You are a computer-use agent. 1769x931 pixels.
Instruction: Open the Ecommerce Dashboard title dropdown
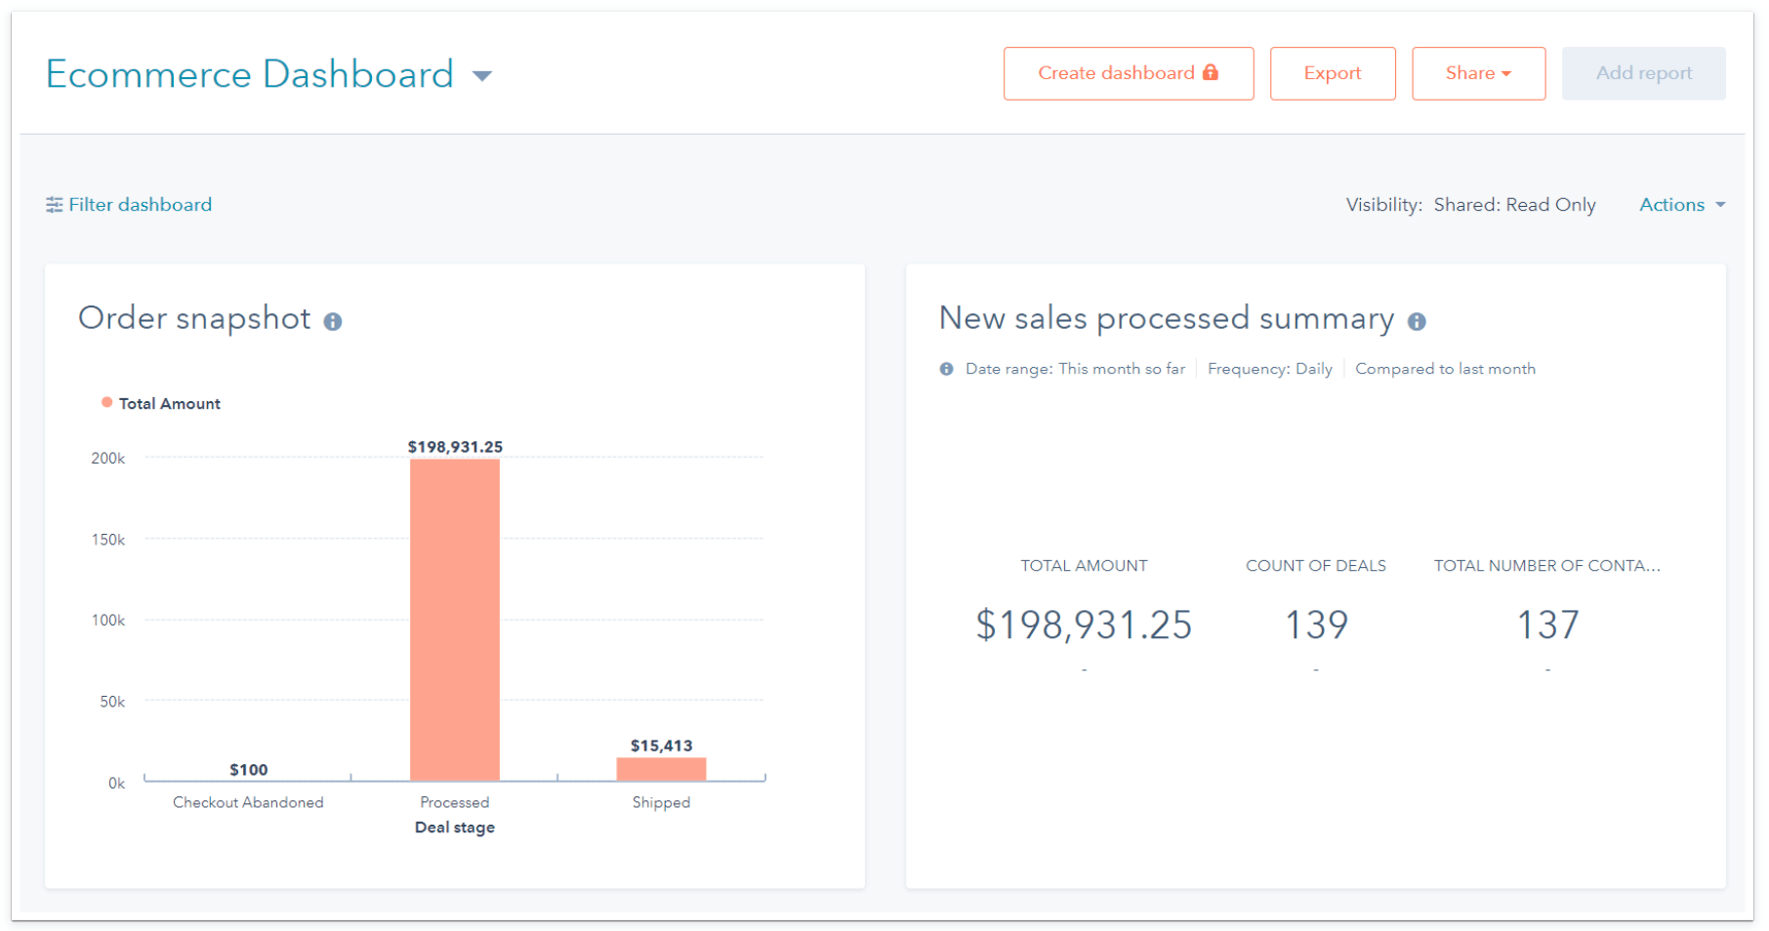tap(482, 75)
